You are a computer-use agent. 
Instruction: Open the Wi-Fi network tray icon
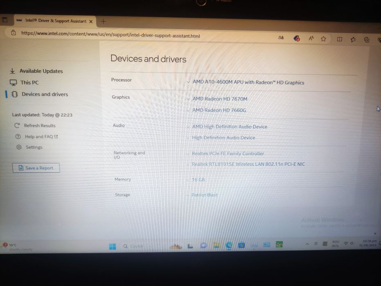tap(346, 243)
